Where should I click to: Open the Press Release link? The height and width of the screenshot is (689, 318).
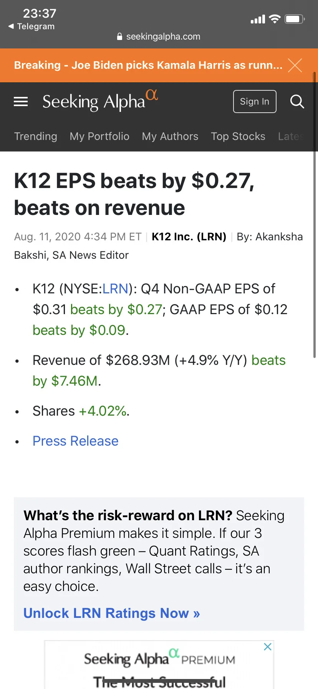[76, 441]
